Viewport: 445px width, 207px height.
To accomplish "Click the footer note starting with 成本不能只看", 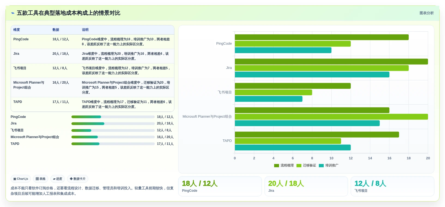I will (x=92, y=191).
